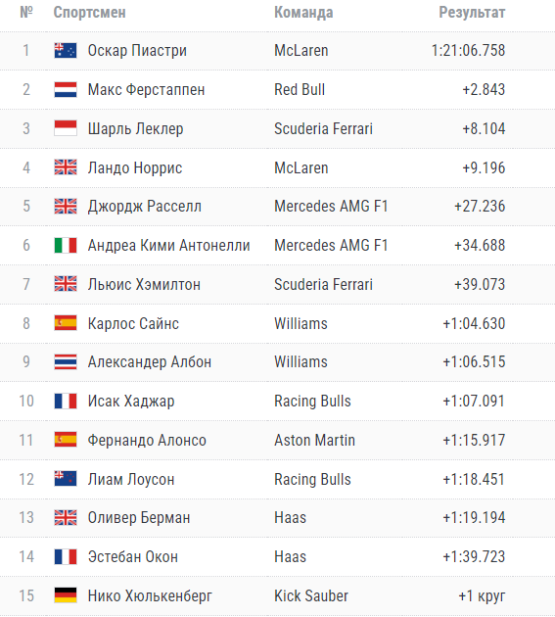Click the Australian flag beside Оскар Пиастри
555x617 pixels.
66,50
